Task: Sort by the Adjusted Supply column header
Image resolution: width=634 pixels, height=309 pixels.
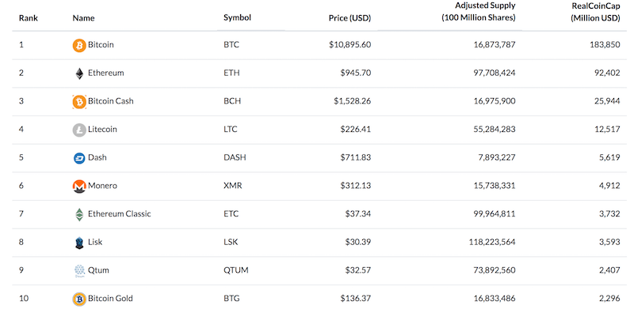Action: click(479, 12)
